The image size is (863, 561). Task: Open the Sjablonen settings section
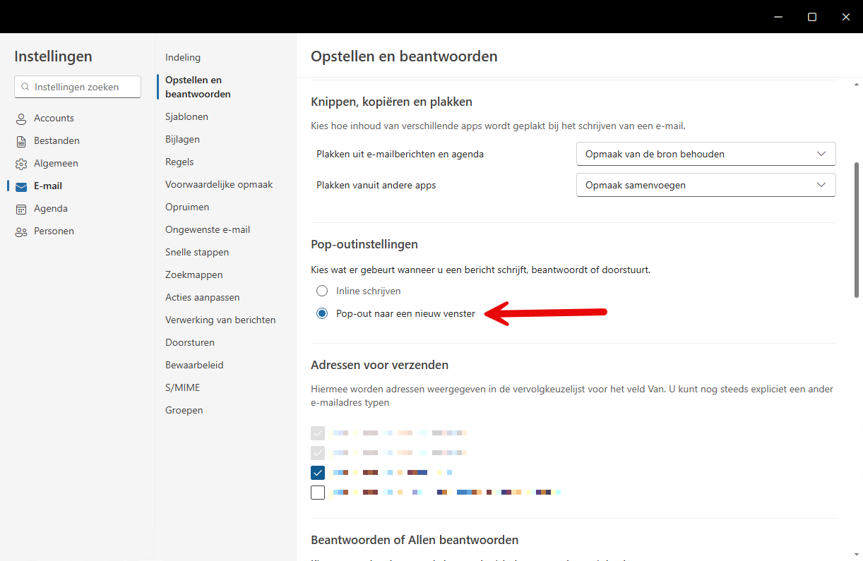pos(186,116)
